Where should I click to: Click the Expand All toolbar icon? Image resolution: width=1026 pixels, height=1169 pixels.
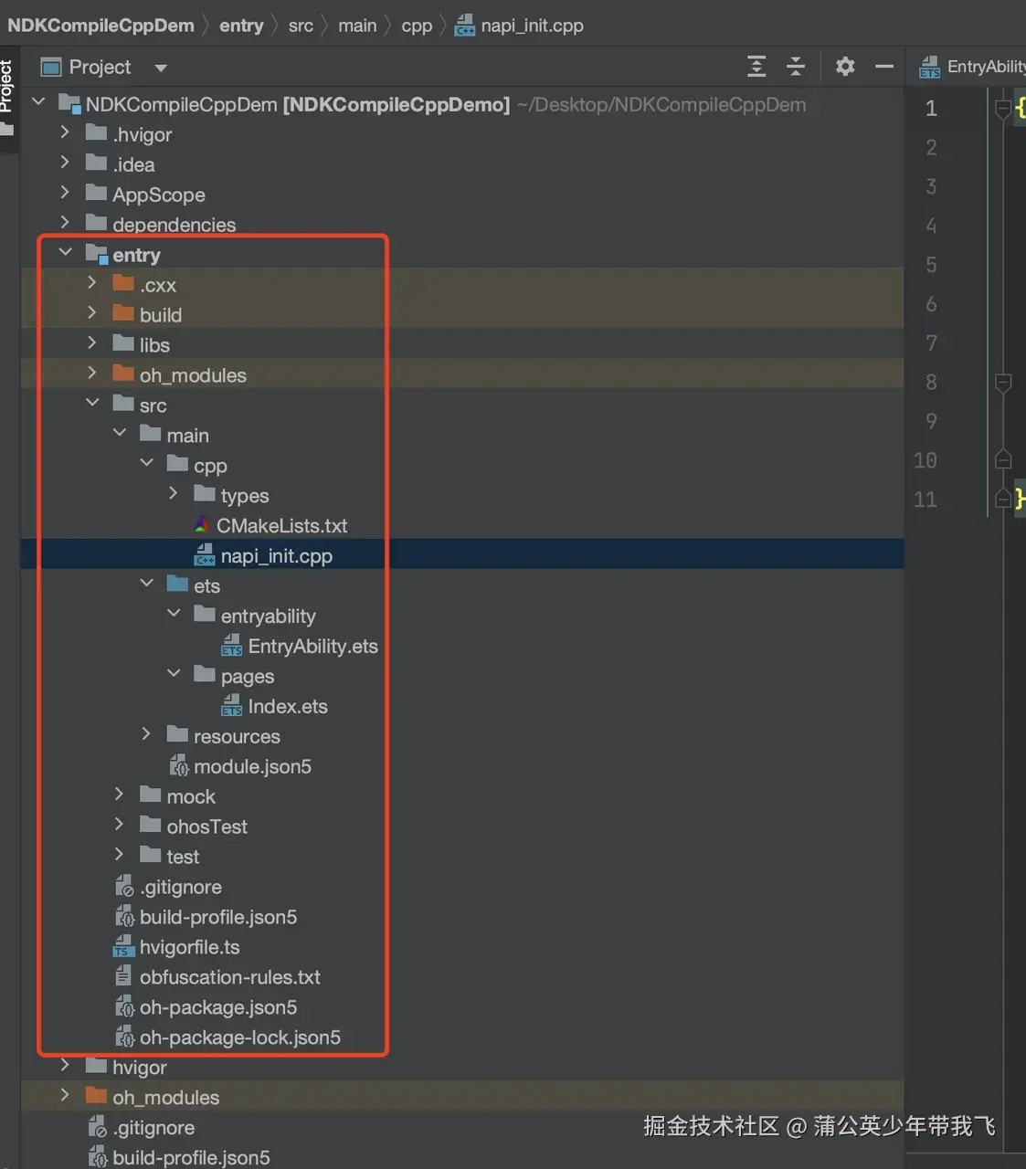coord(756,67)
